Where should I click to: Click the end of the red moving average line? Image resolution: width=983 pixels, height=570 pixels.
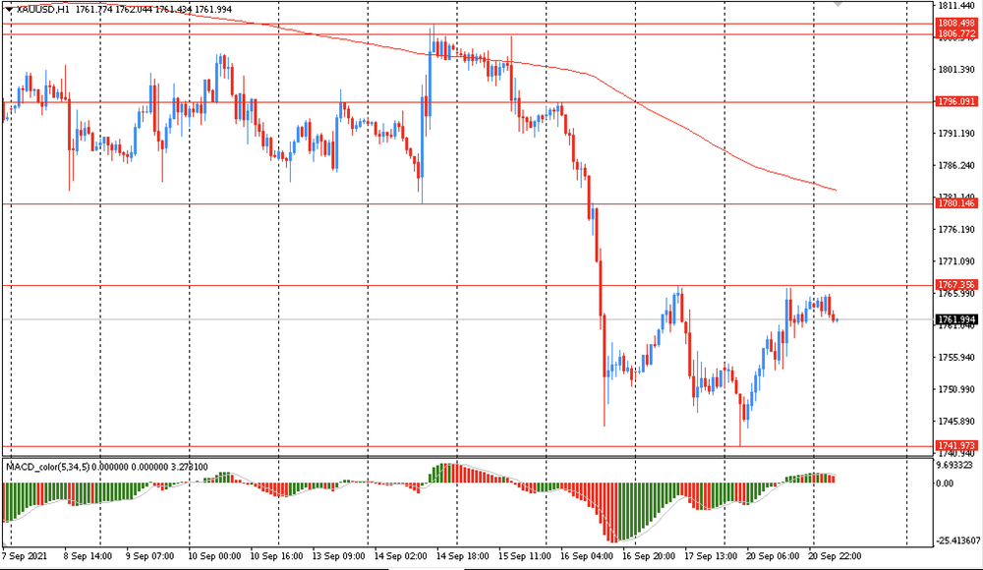point(836,190)
